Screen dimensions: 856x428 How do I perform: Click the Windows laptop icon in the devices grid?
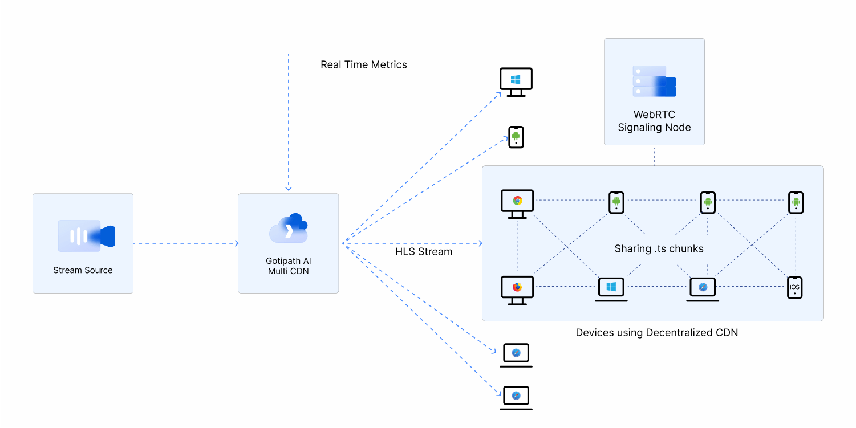click(611, 288)
